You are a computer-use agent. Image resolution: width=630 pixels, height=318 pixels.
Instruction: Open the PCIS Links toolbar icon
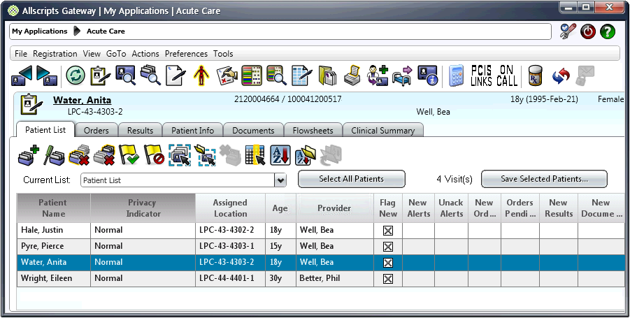point(481,75)
